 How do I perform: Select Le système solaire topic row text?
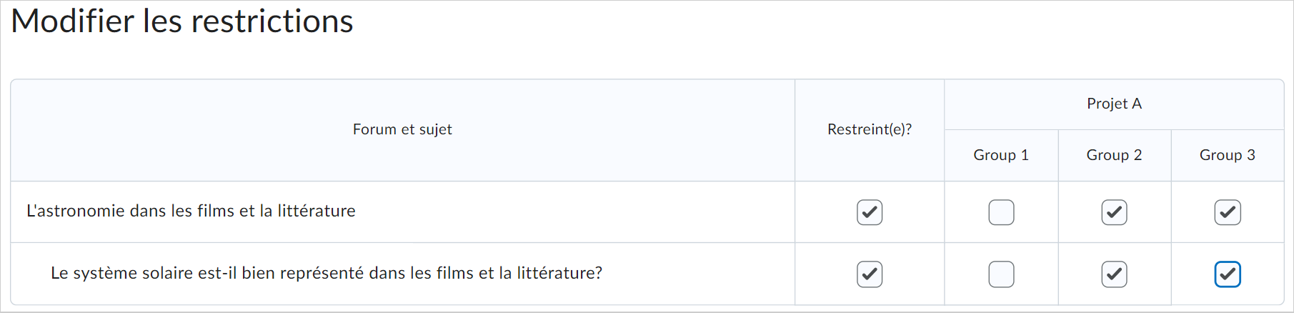pyautogui.click(x=327, y=273)
